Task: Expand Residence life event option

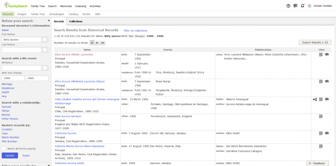Action: coord(8,88)
